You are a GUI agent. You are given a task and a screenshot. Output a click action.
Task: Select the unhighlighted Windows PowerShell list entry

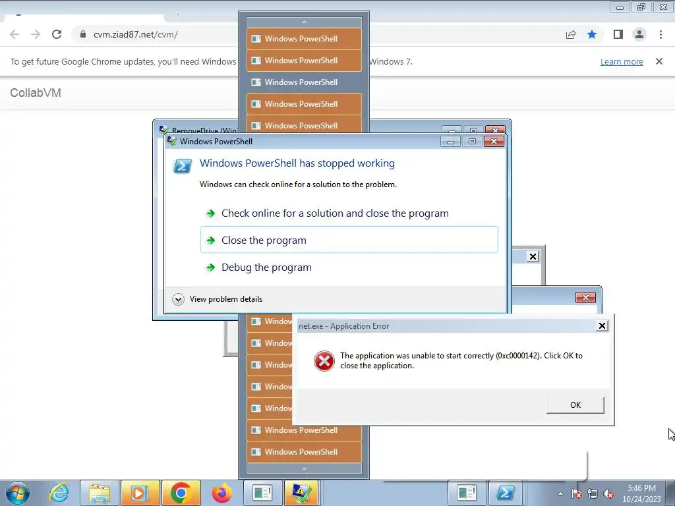click(x=304, y=82)
